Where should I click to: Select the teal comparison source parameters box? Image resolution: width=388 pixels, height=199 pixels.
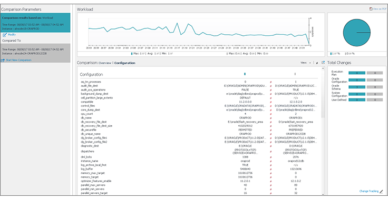click(35, 23)
